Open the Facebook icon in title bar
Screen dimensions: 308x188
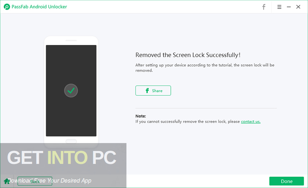click(x=264, y=7)
